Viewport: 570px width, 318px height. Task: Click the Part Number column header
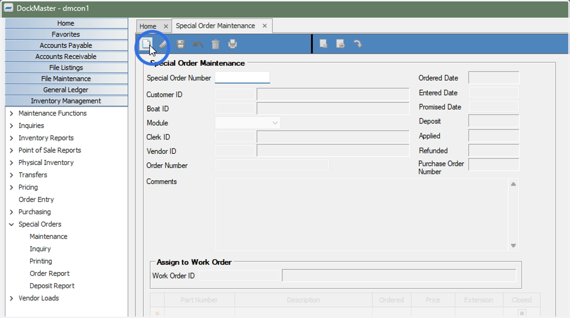(199, 300)
